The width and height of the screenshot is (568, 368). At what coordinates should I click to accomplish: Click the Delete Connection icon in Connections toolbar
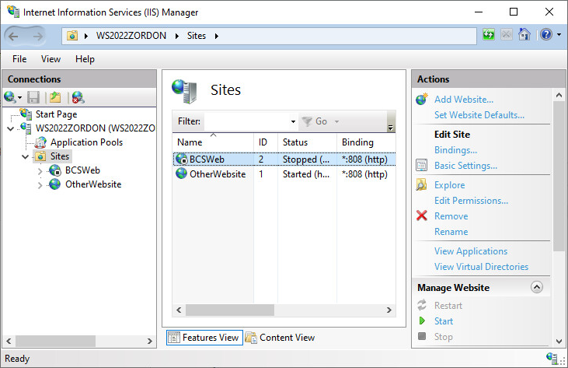point(78,97)
